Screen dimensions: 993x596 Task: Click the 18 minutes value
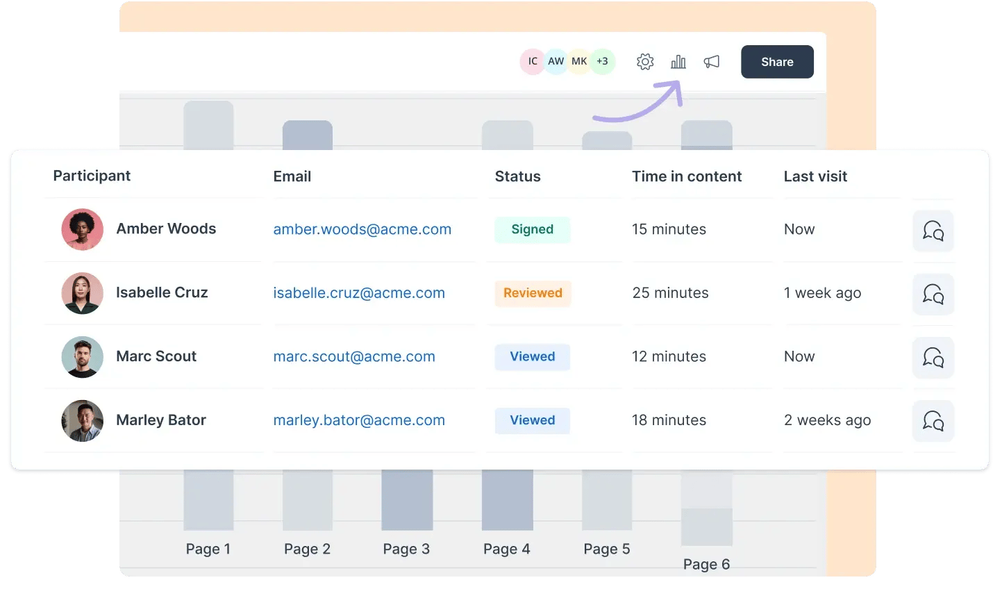click(669, 420)
